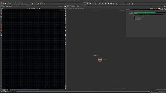Select the Grid shelf tool
The width and height of the screenshot is (166, 93).
[x=10, y=3]
